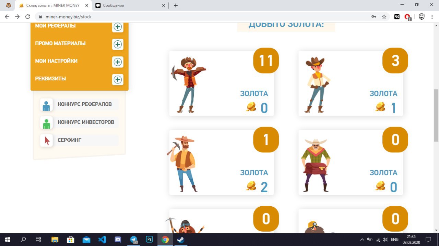Click the cowboy miner with count 3
This screenshot has width=439, height=246.
pyautogui.click(x=317, y=85)
